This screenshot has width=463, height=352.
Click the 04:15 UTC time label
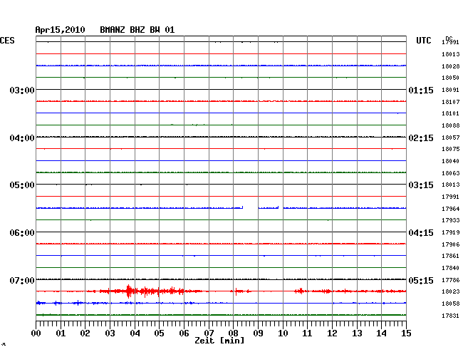coord(421,233)
